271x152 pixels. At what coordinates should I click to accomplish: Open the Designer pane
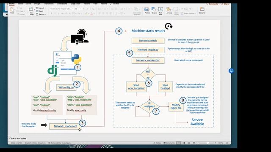coord(202,10)
